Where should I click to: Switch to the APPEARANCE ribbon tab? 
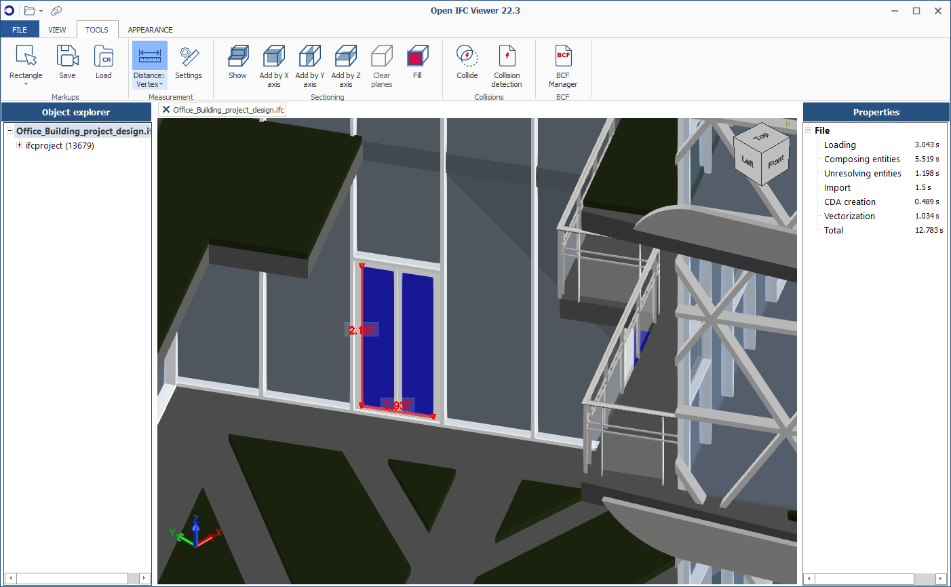150,29
